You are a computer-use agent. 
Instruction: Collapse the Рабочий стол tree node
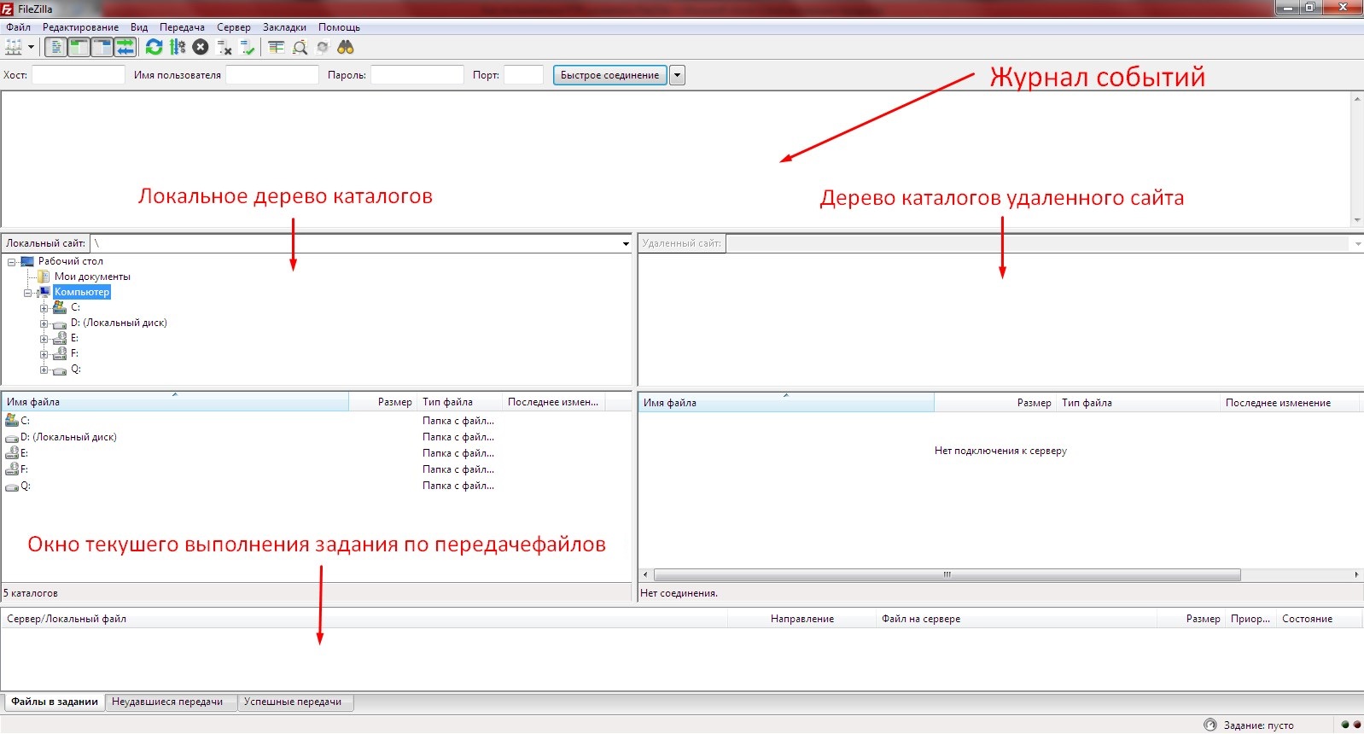[x=12, y=262]
